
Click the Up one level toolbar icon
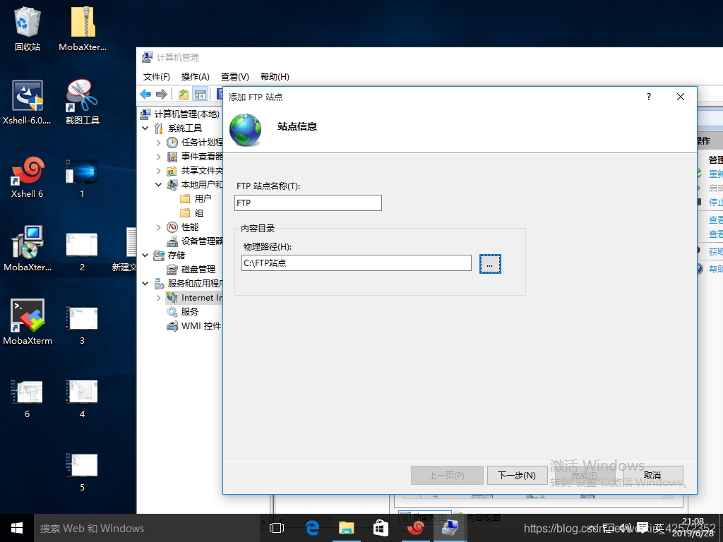(x=184, y=95)
